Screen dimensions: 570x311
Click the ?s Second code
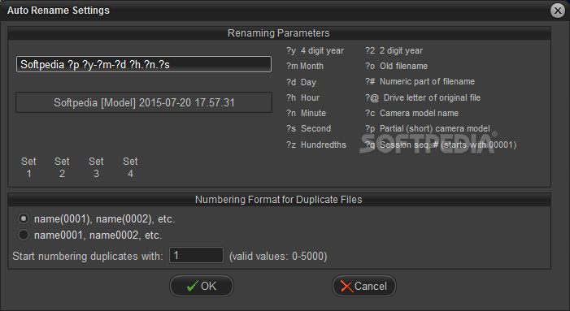click(308, 128)
